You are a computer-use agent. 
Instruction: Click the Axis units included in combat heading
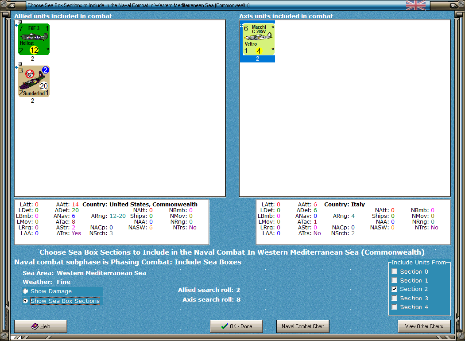(x=286, y=16)
